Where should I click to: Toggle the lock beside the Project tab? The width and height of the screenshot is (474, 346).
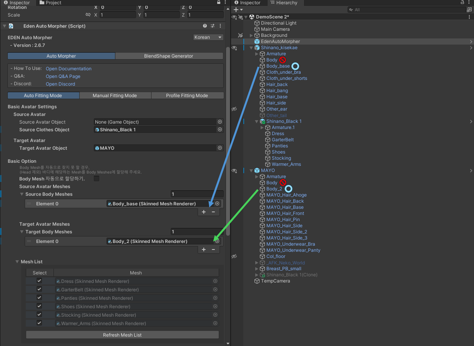click(x=219, y=2)
